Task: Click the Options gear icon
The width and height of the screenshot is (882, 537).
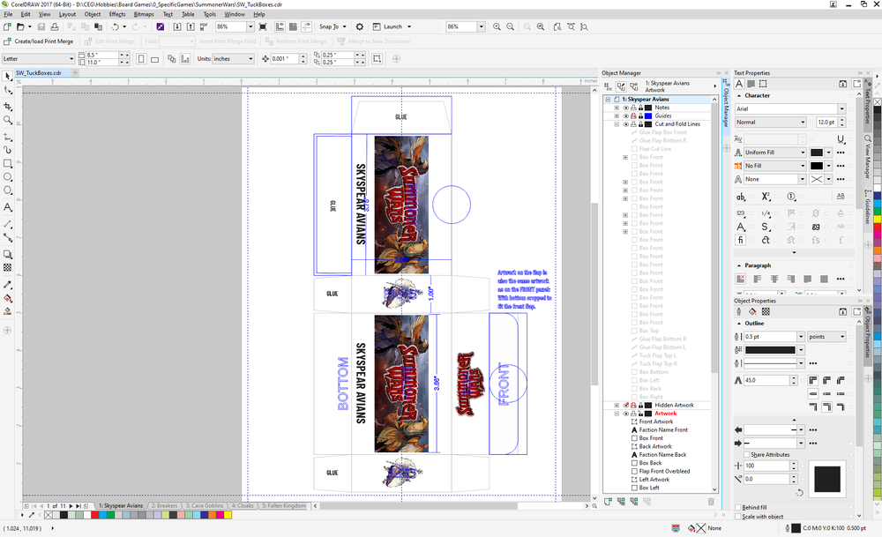Action: click(360, 26)
